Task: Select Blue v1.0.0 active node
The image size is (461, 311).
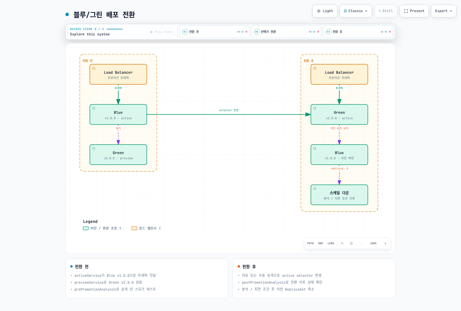Action: 118,114
